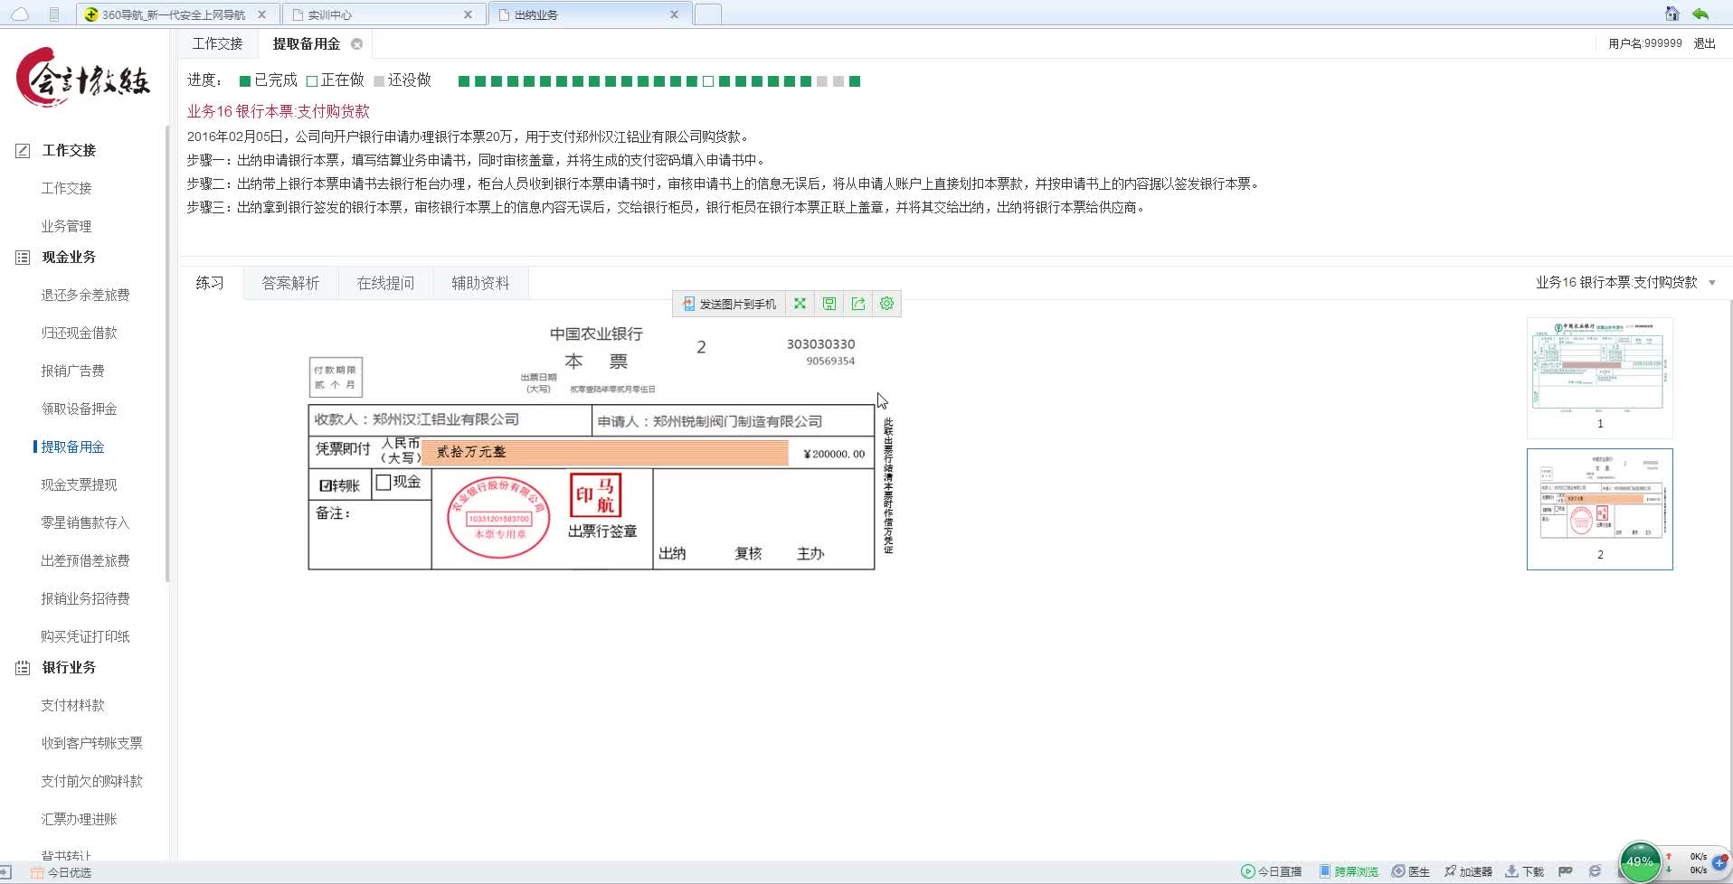Open the green settings gear icon
This screenshot has width=1733, height=884.
pos(886,304)
